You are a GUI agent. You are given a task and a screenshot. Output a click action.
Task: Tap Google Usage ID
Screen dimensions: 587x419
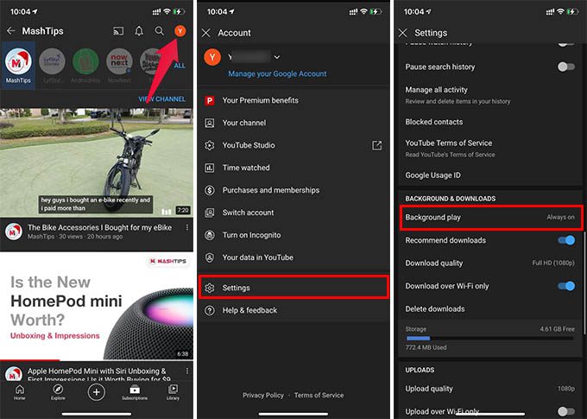point(490,175)
